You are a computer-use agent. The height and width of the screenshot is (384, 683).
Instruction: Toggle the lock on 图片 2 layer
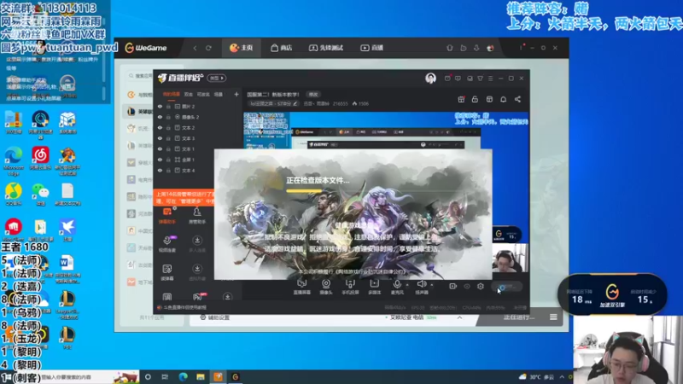[168, 106]
